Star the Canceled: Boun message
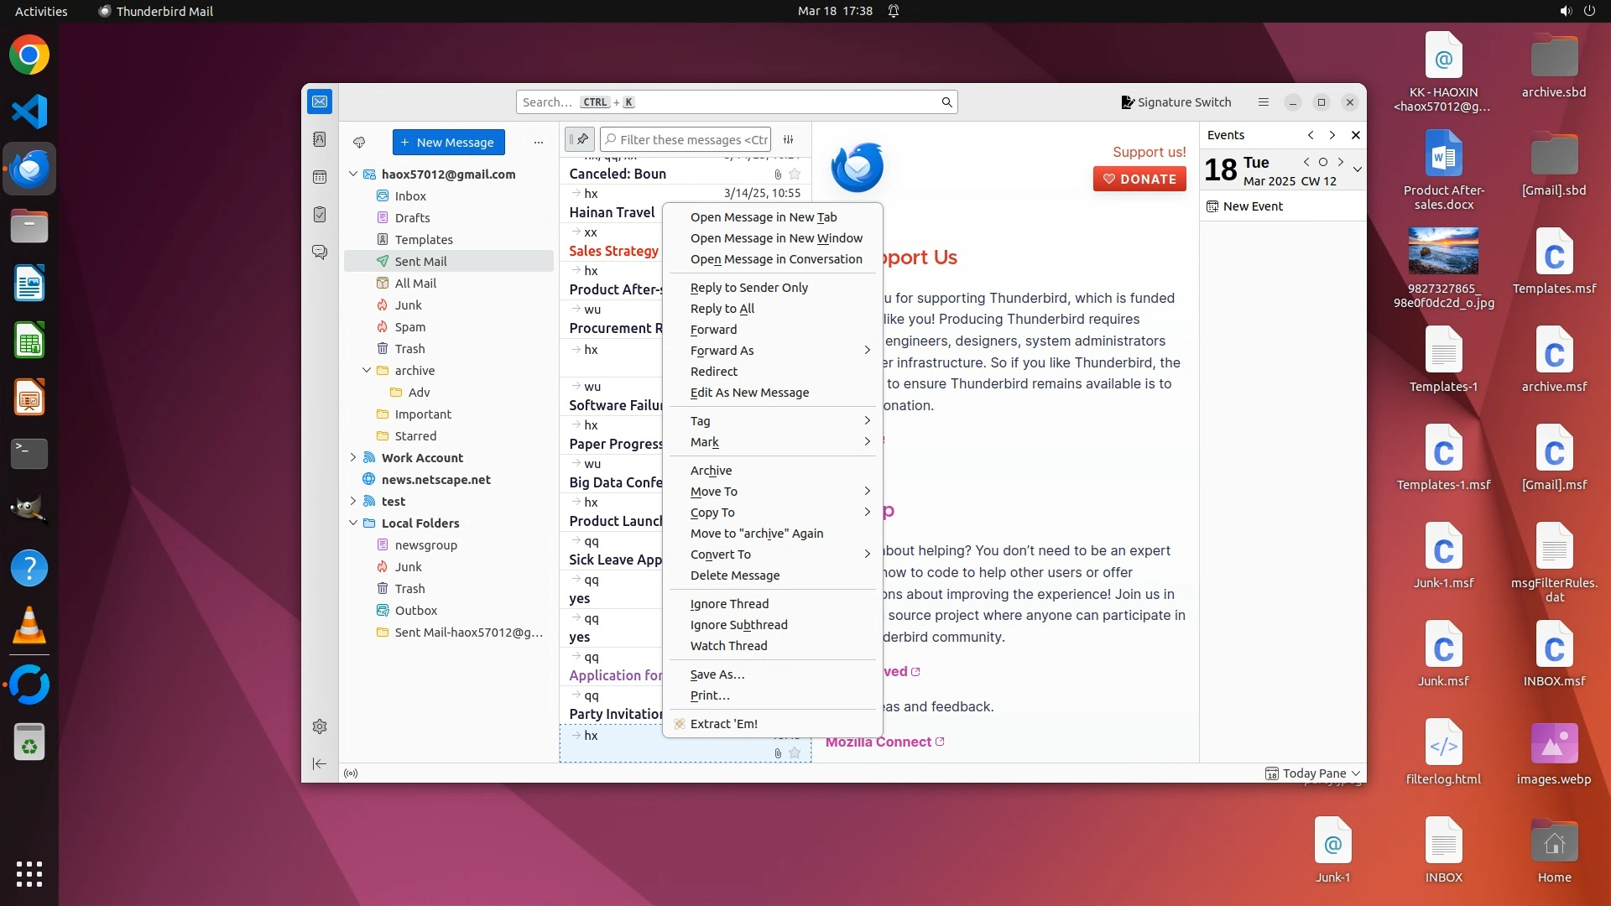This screenshot has height=906, width=1611. (795, 174)
